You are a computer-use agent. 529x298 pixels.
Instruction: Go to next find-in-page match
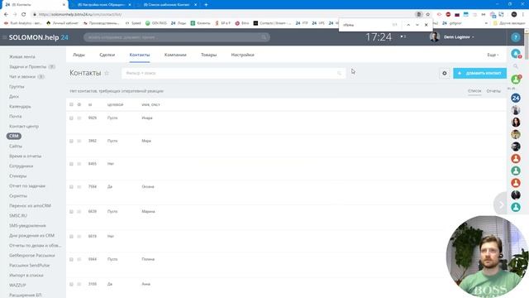(417, 25)
